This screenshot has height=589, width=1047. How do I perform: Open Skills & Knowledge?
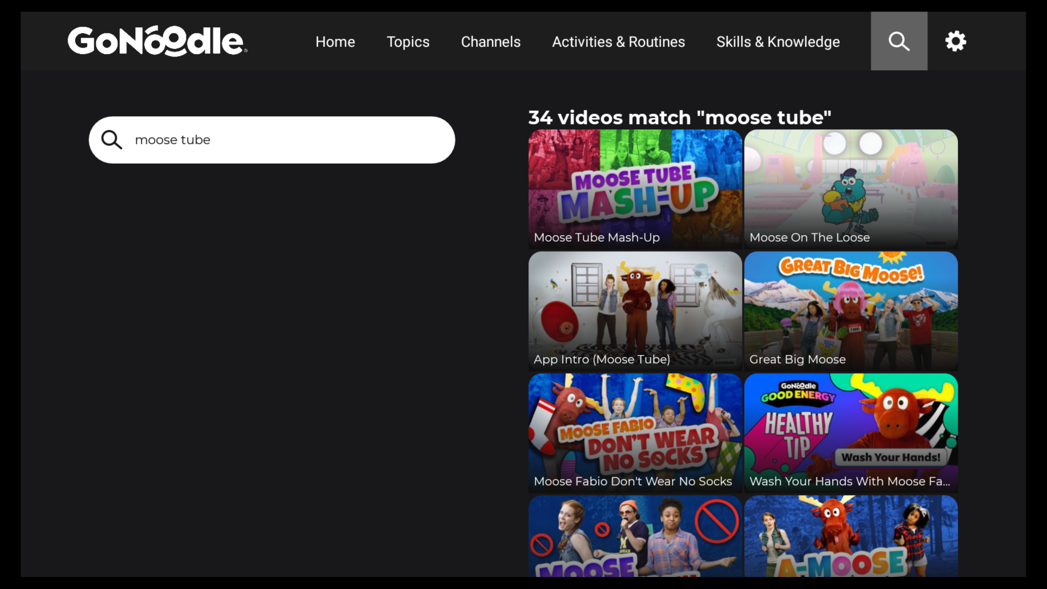(778, 41)
